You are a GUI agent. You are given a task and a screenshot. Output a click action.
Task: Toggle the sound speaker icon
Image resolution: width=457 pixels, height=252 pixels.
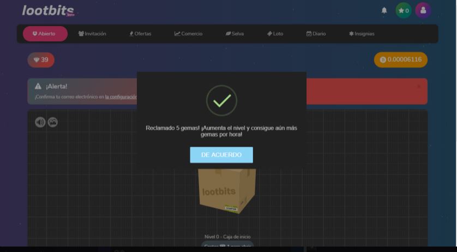(40, 122)
